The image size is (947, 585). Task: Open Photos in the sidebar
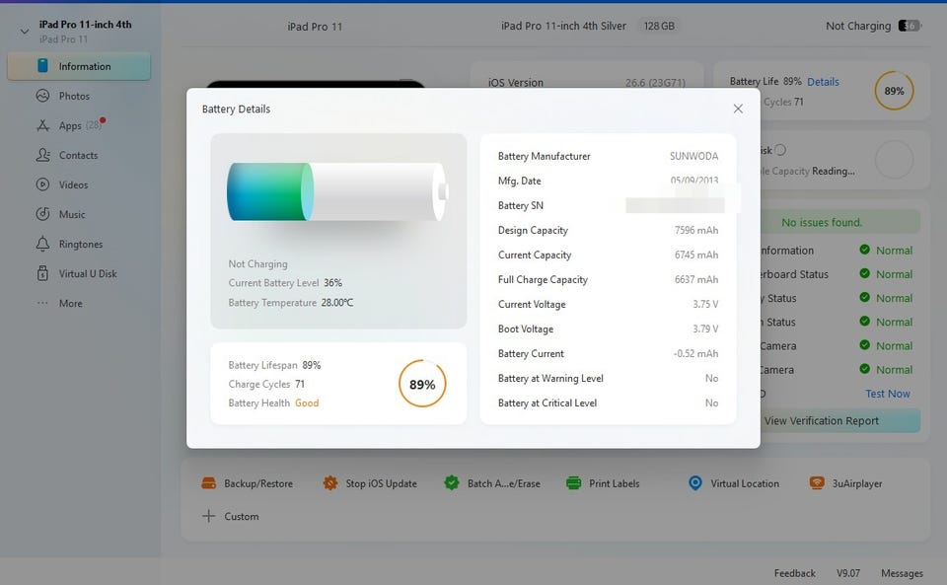[x=74, y=96]
